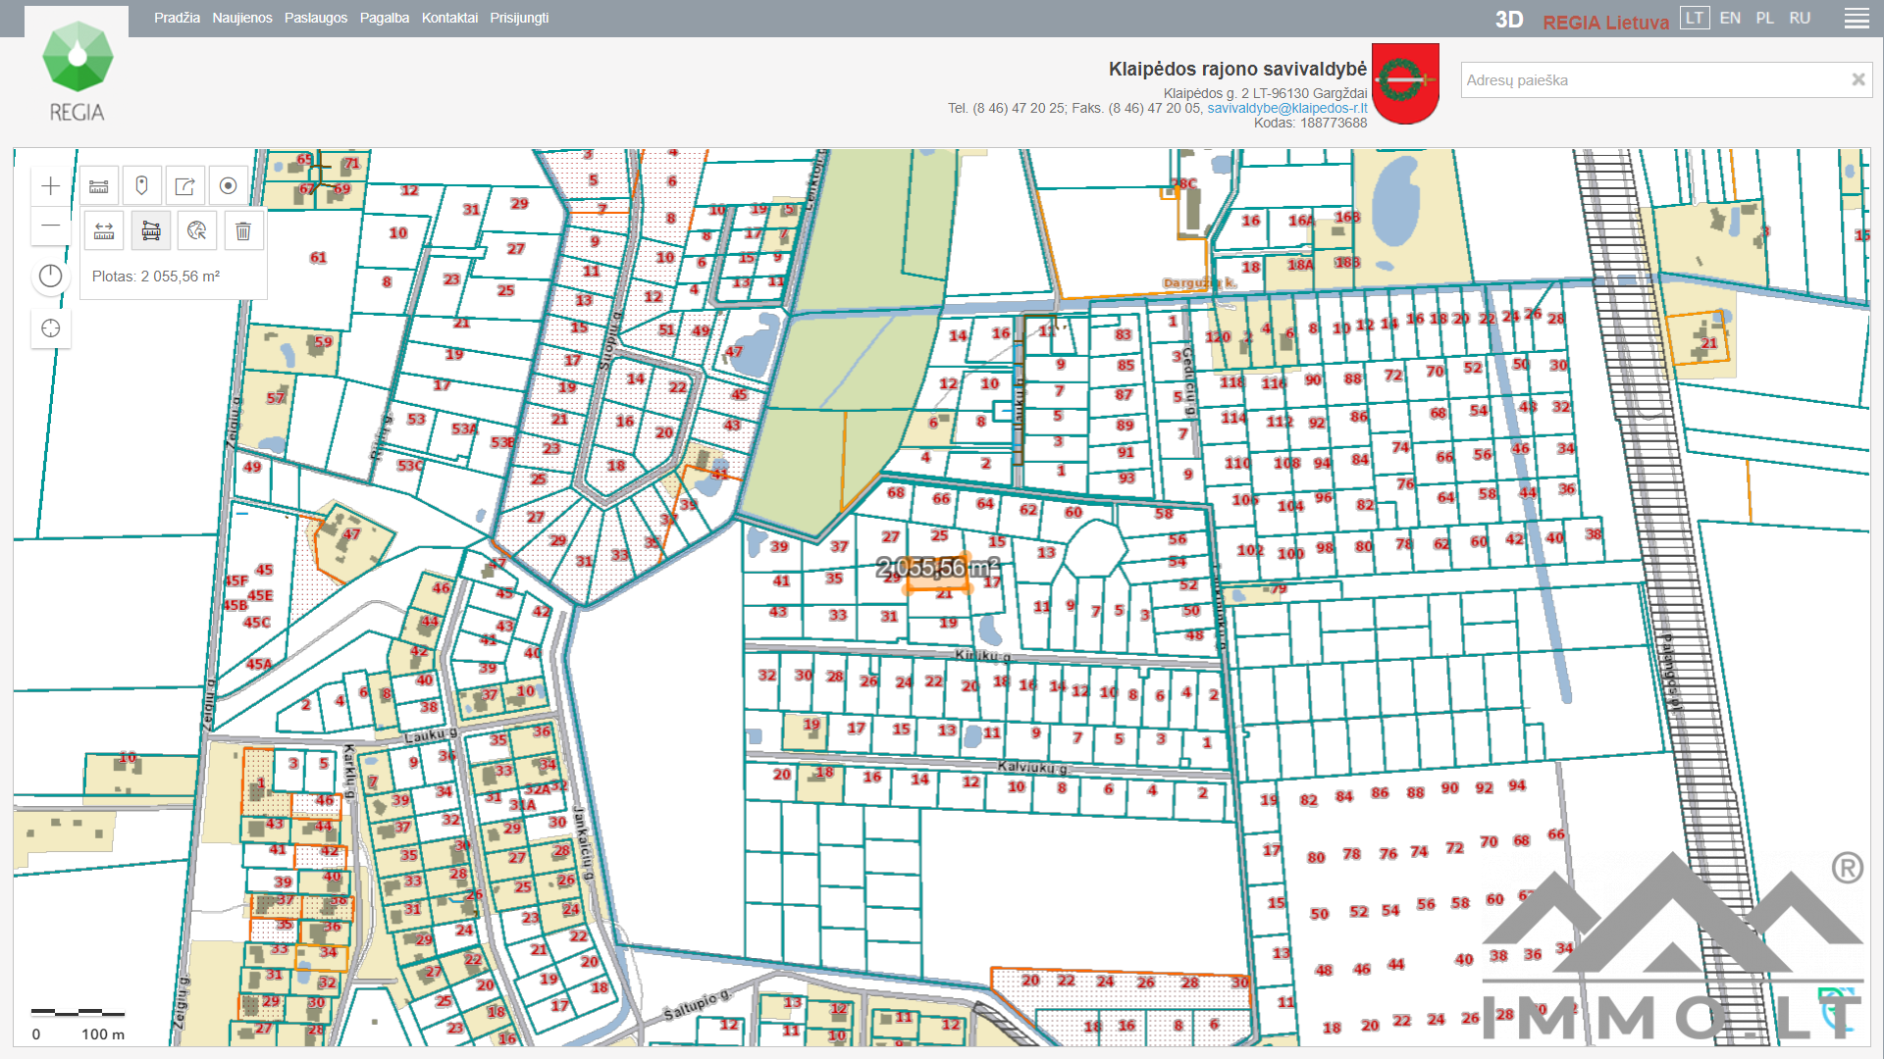Click the Kalviųkų g. street label
Image resolution: width=1884 pixels, height=1059 pixels.
tap(1032, 767)
